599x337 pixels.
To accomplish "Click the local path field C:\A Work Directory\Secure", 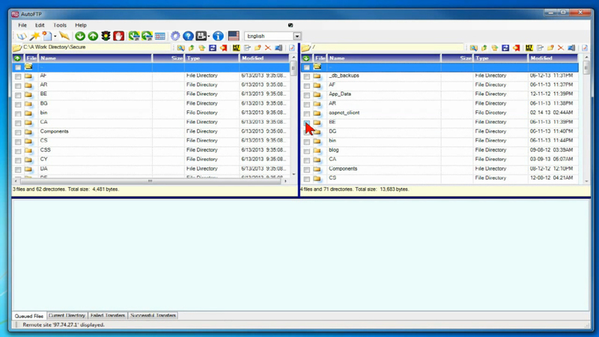I will coord(97,47).
